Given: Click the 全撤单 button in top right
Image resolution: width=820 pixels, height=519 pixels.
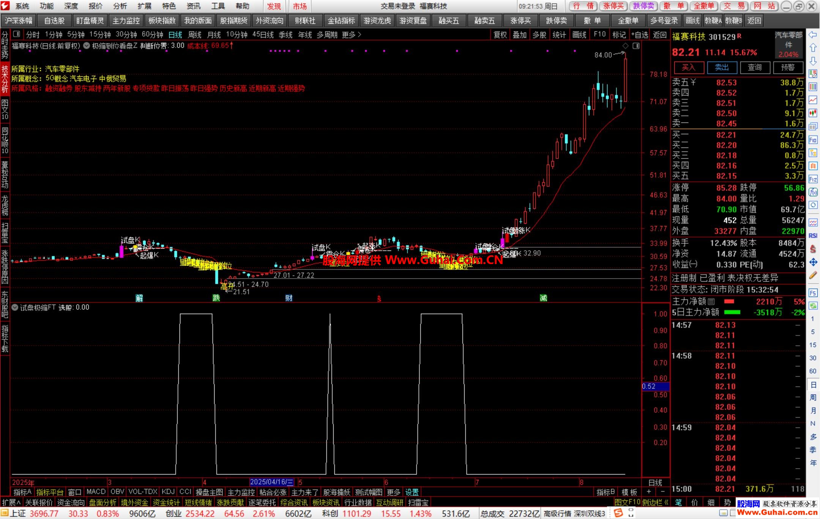Looking at the screenshot, I should pos(704,6).
